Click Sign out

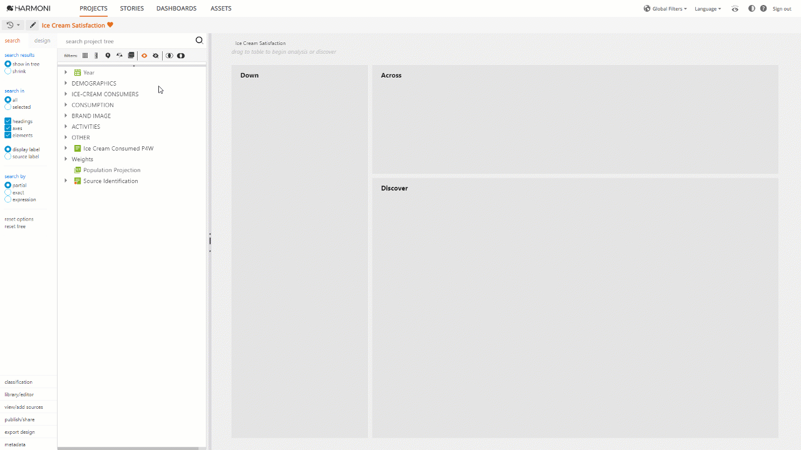tap(782, 9)
